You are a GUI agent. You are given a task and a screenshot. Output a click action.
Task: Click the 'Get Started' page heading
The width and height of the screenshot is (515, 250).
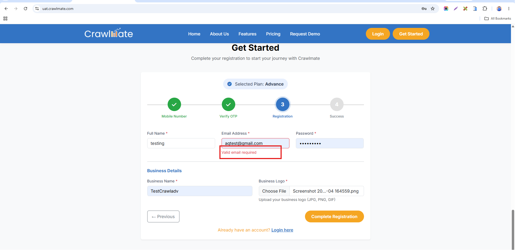coord(255,47)
